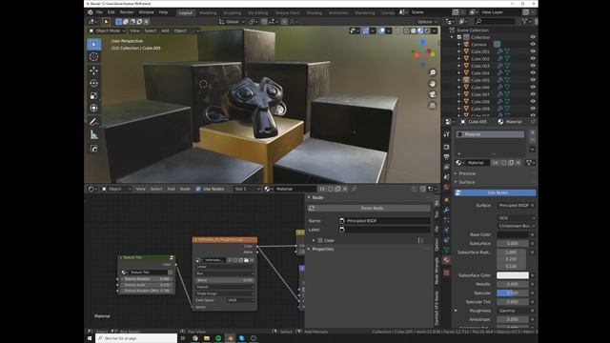Switch to the Layout workspace tab
Viewport: 610px width, 343px height.
pos(186,12)
